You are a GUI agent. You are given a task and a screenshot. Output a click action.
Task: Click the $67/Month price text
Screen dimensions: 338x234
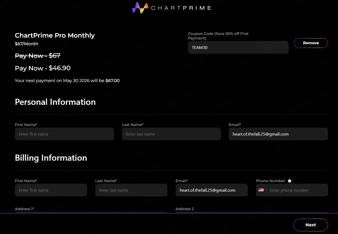pyautogui.click(x=27, y=44)
